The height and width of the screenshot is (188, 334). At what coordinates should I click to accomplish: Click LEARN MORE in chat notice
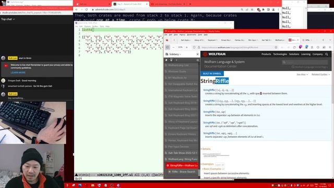(18, 73)
